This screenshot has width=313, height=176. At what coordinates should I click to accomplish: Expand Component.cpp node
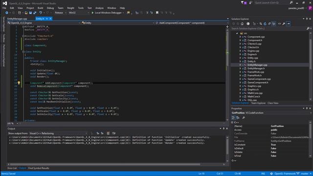(x=240, y=37)
